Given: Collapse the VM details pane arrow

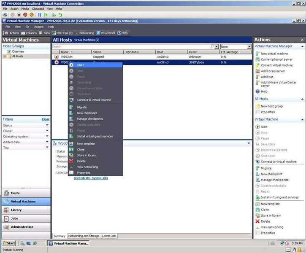Looking at the screenshot, I should (x=249, y=143).
